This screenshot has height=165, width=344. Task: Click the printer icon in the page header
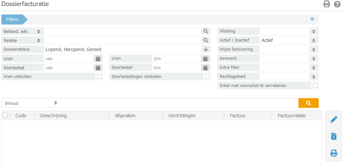point(327,4)
